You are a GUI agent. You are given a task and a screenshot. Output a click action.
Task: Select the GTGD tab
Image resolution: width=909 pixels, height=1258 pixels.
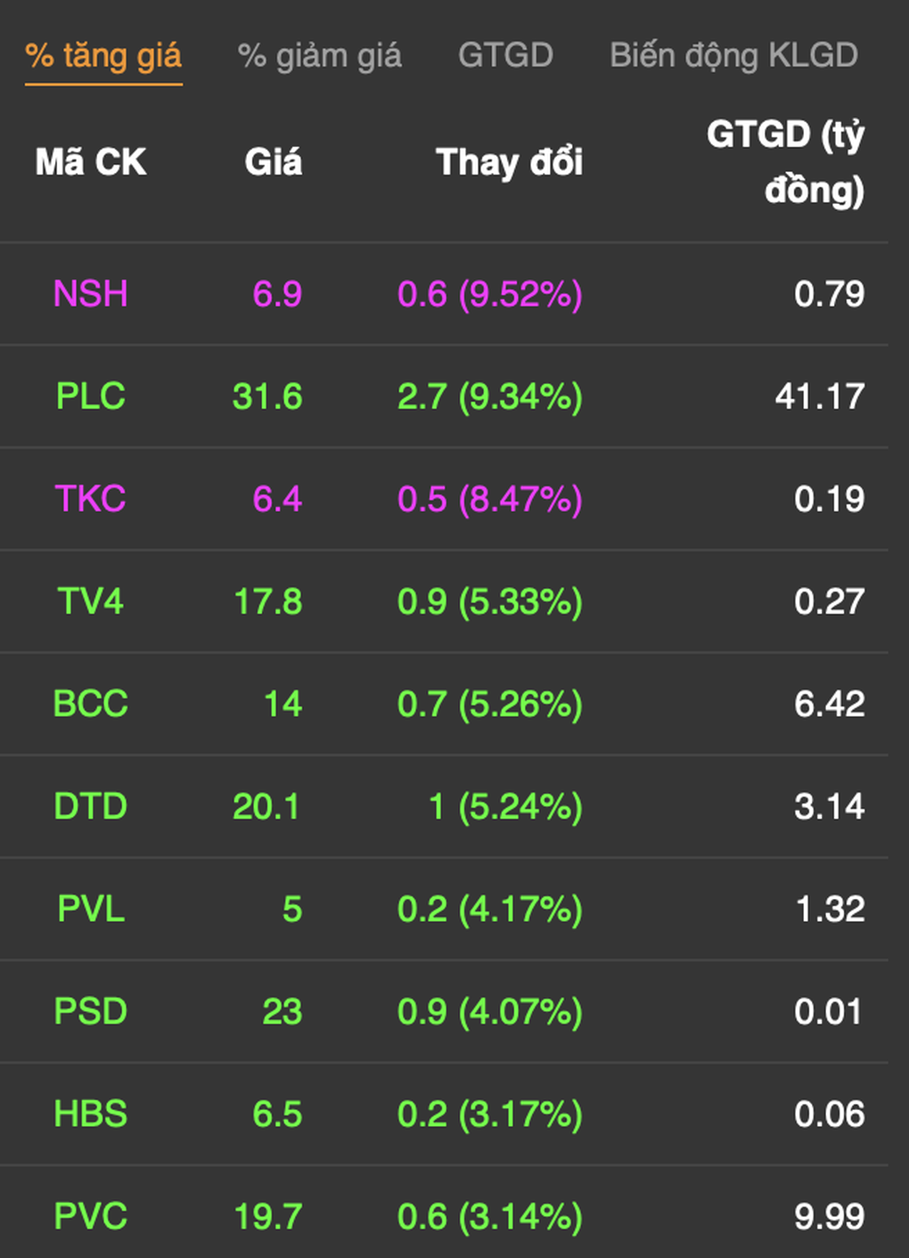505,55
